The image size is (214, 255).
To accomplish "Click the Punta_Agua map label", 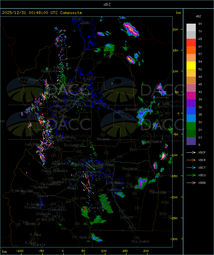I will [98, 208].
